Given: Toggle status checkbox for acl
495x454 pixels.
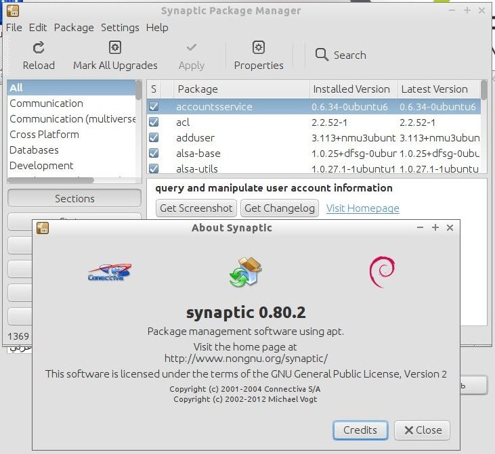Looking at the screenshot, I should tap(154, 122).
